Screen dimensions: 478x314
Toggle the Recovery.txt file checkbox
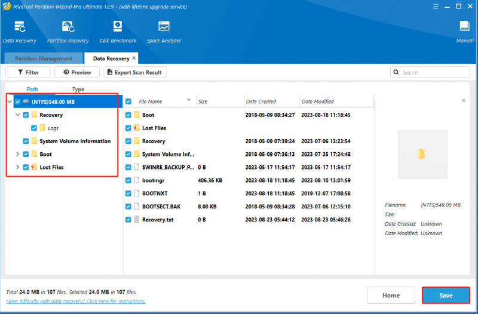click(x=128, y=220)
